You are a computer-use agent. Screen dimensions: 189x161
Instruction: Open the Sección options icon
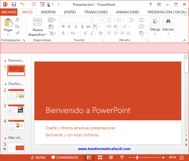click(x=51, y=33)
